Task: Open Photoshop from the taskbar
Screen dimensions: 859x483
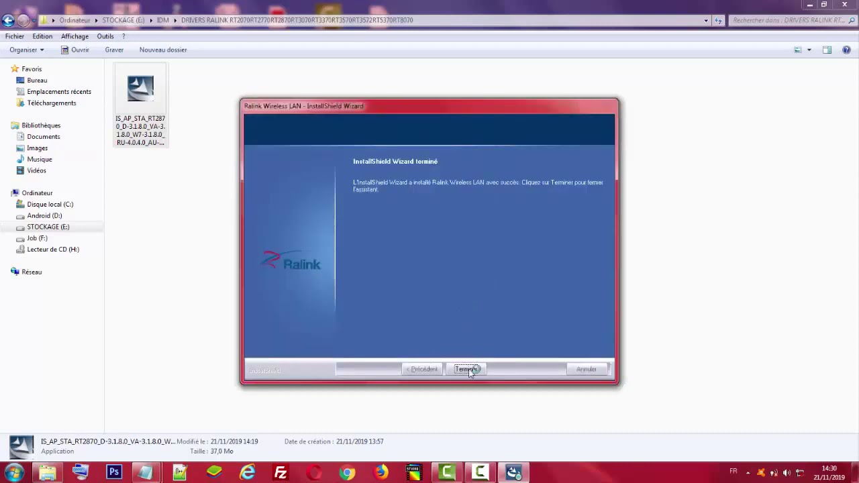Action: (114, 472)
